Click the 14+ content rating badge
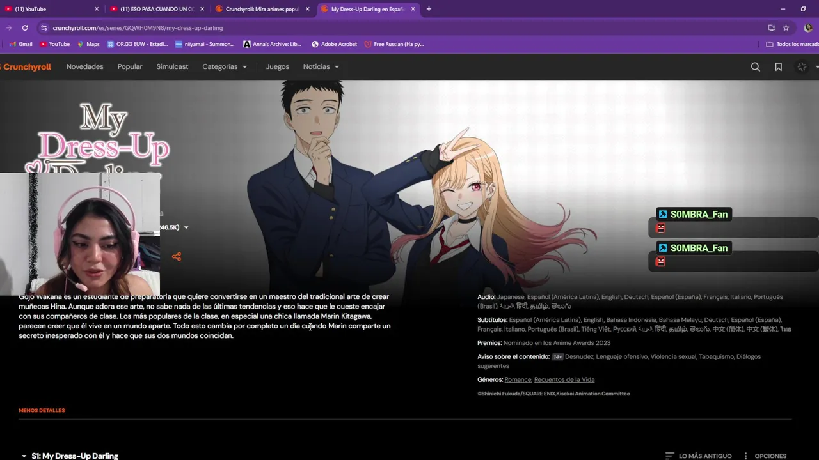Image resolution: width=819 pixels, height=460 pixels. coord(557,357)
